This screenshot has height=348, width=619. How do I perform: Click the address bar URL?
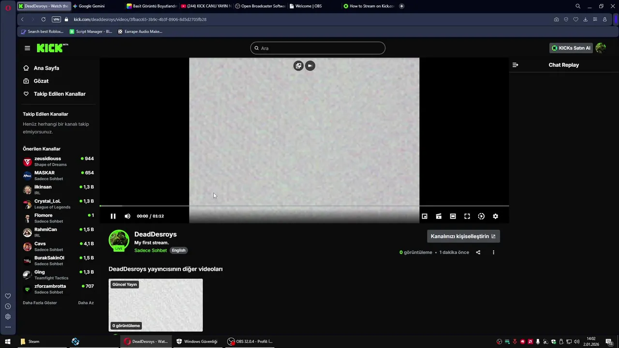pos(140,19)
